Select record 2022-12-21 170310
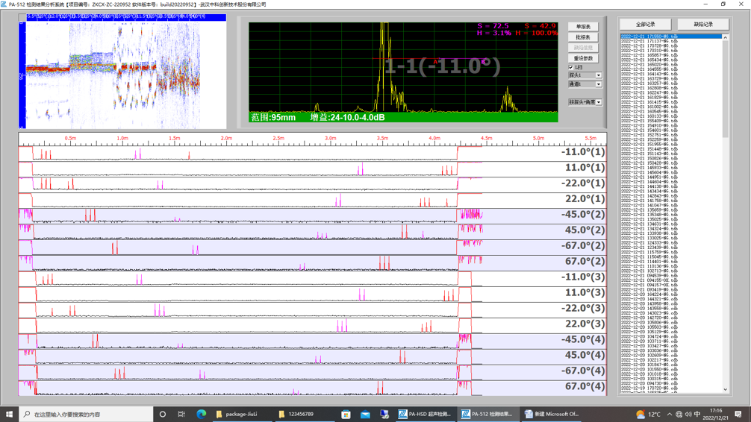This screenshot has width=751, height=422. point(671,50)
